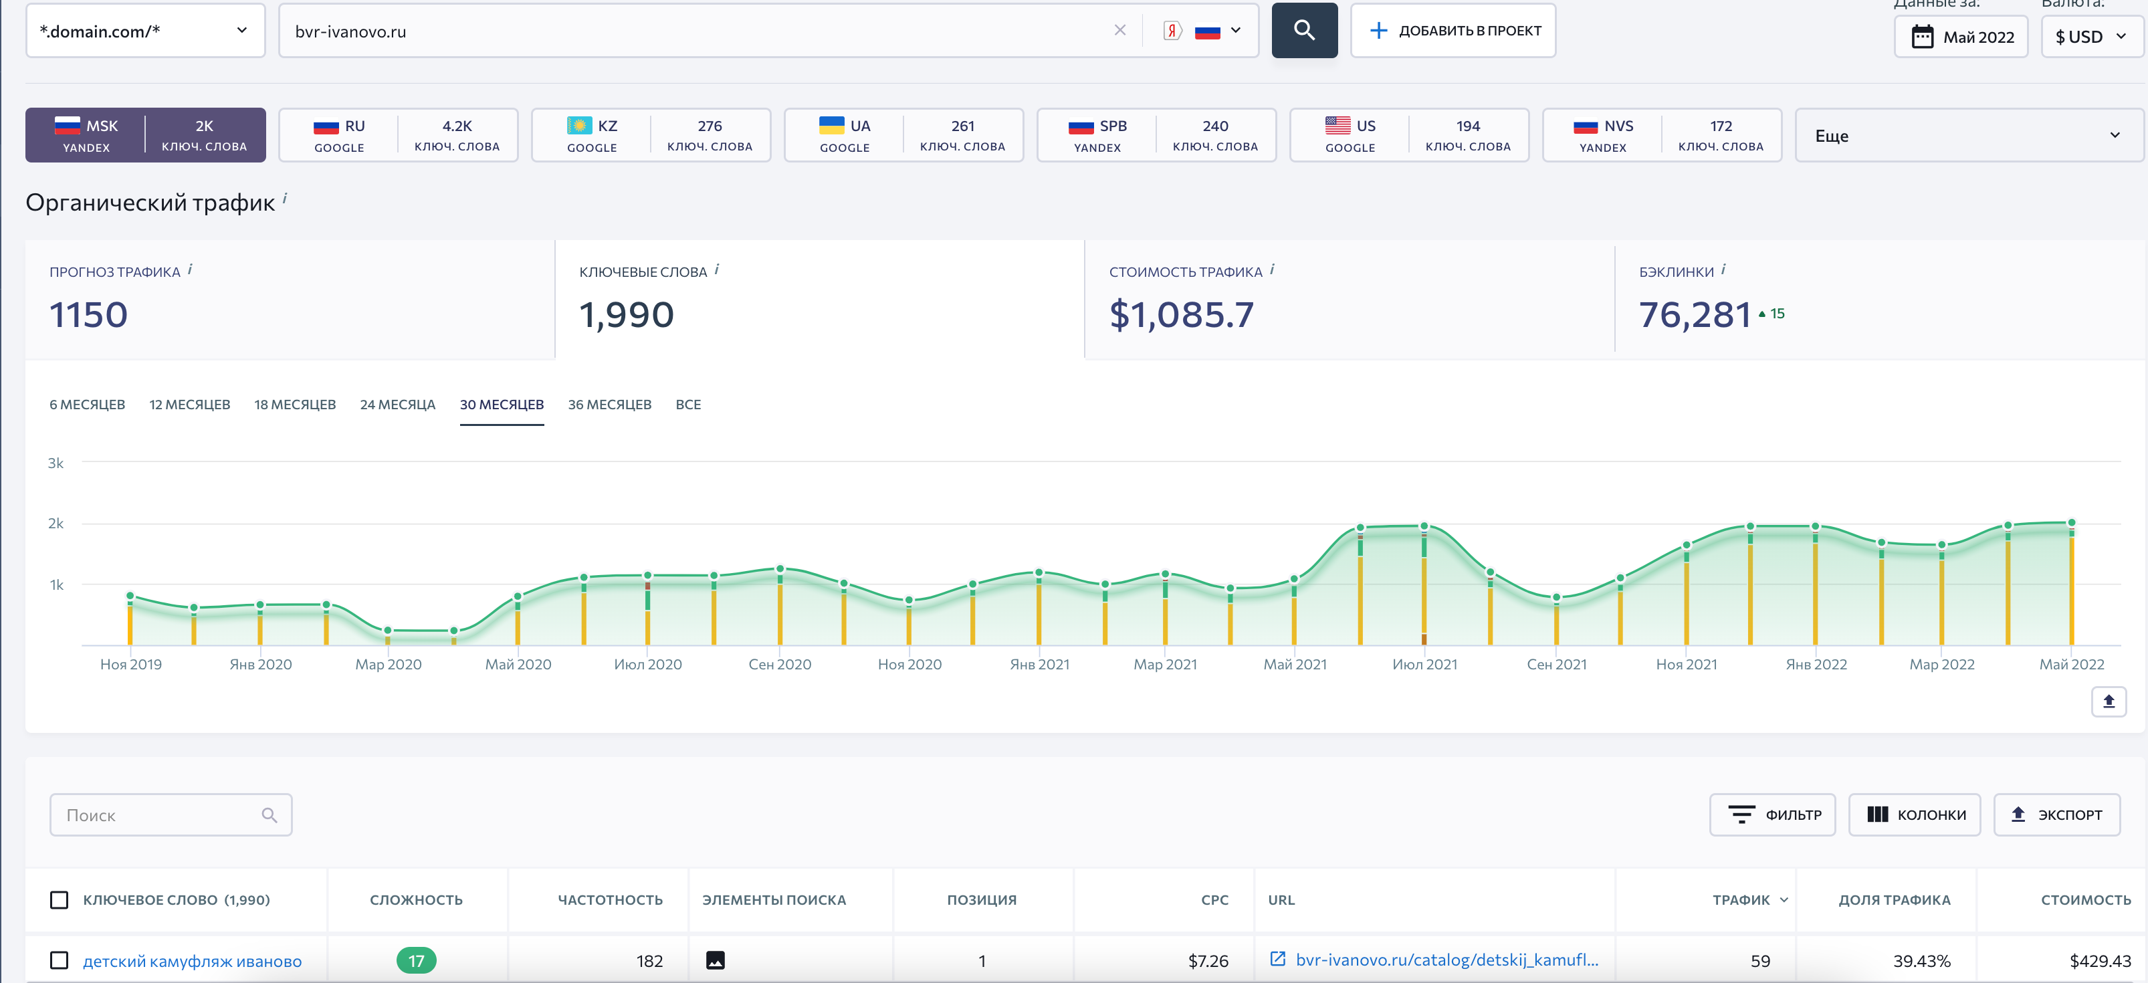The image size is (2148, 983).
Task: Check детский камуфляж иваново row checkbox
Action: 60,960
